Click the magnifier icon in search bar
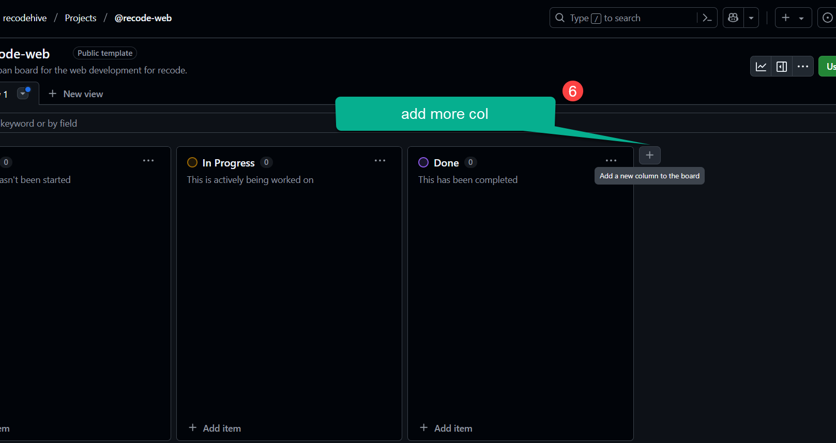Screen dimensions: 836x443 coord(560,18)
